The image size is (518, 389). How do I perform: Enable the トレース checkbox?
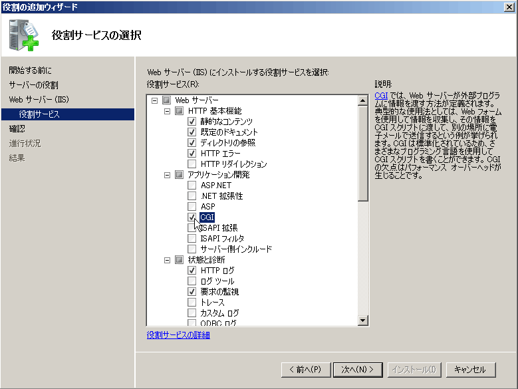pos(192,303)
